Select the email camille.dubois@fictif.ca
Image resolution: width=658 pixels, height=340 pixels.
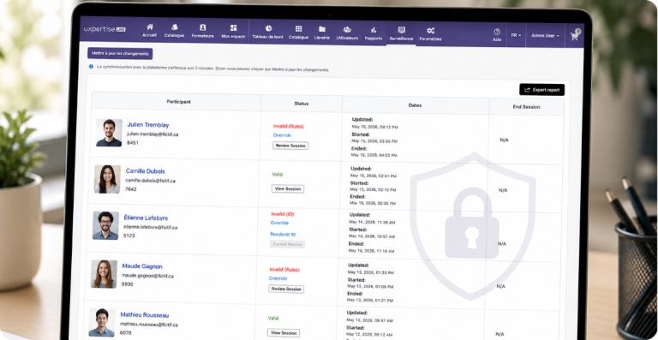click(150, 181)
